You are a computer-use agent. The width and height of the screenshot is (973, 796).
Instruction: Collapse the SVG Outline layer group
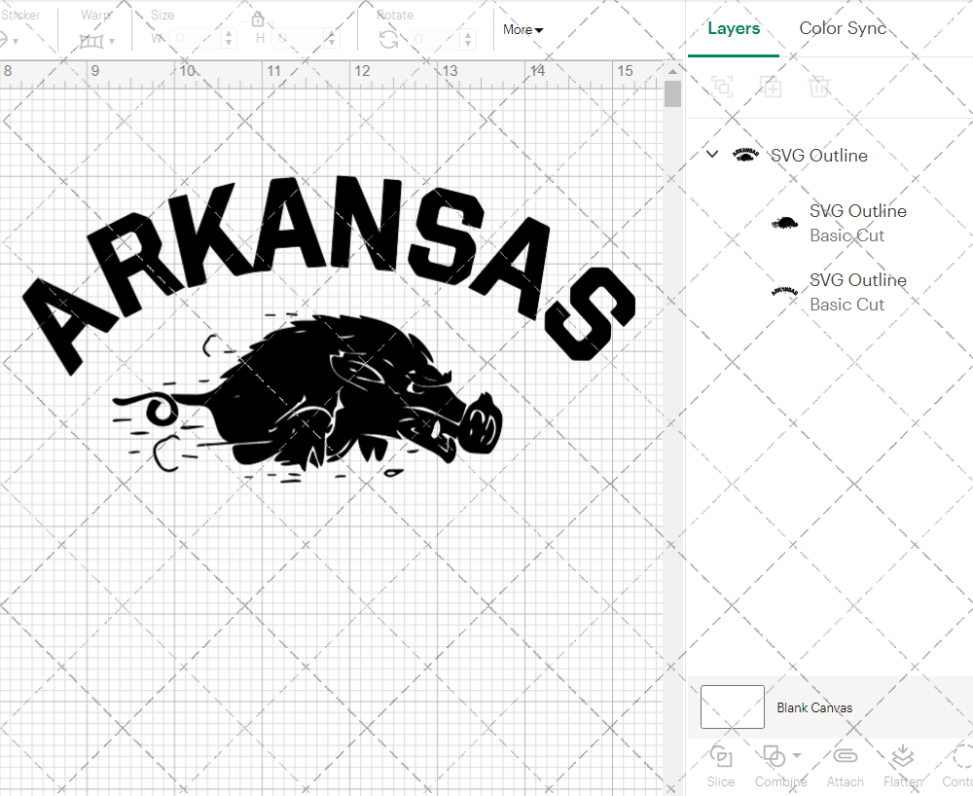tap(711, 154)
